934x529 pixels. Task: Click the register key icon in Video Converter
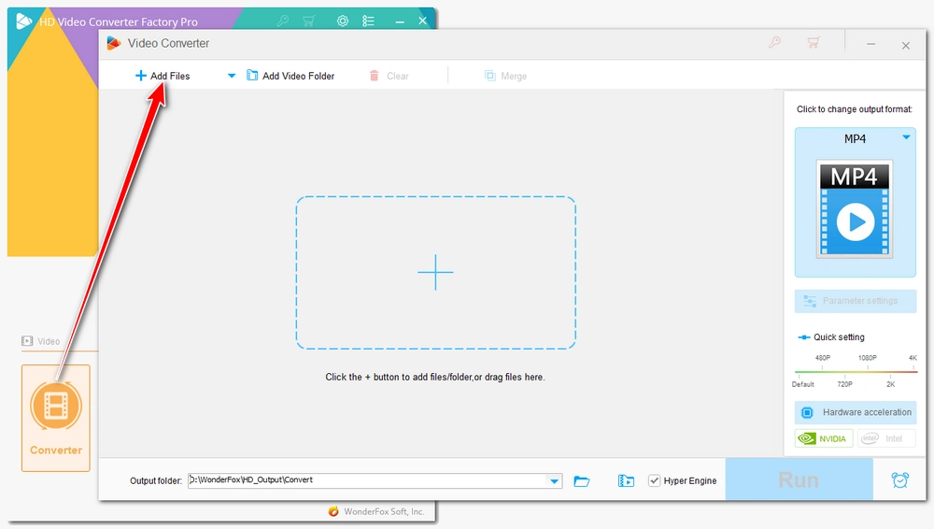(774, 42)
